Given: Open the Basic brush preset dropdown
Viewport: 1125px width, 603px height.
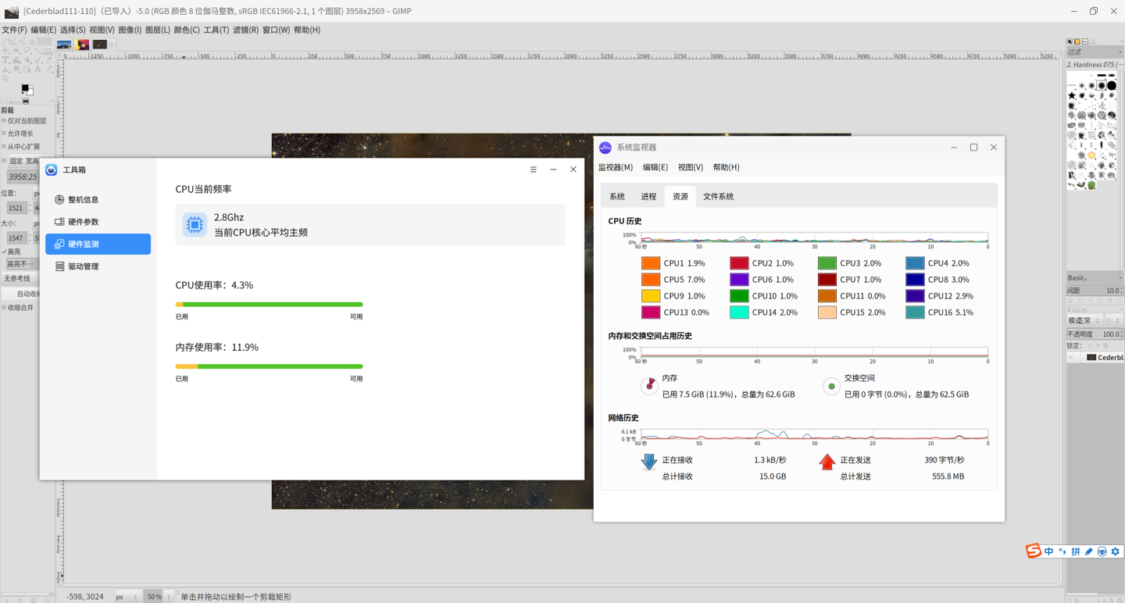Looking at the screenshot, I should [x=1095, y=278].
